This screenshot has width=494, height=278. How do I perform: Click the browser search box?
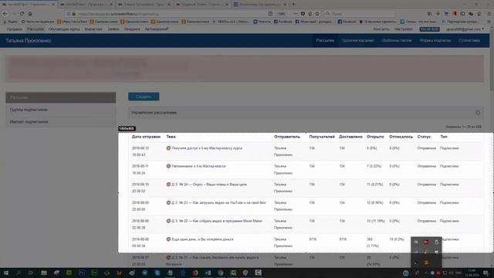coord(360,14)
